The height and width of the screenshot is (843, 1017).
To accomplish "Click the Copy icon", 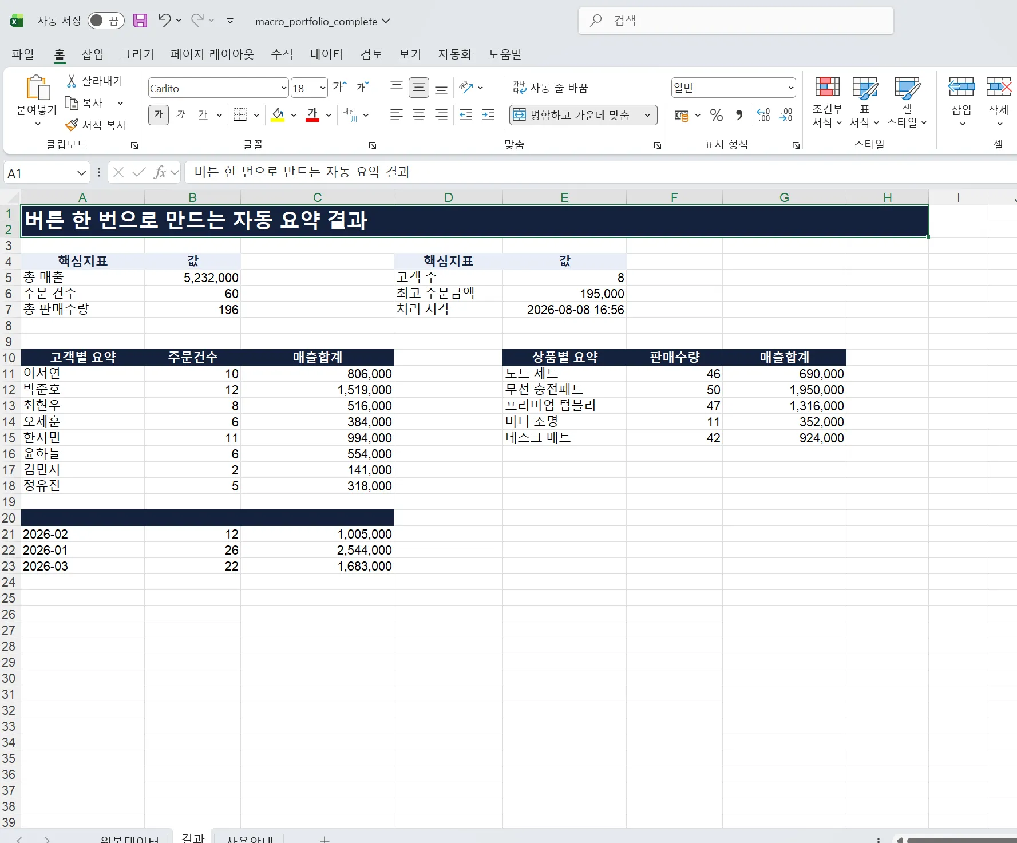I will [72, 103].
